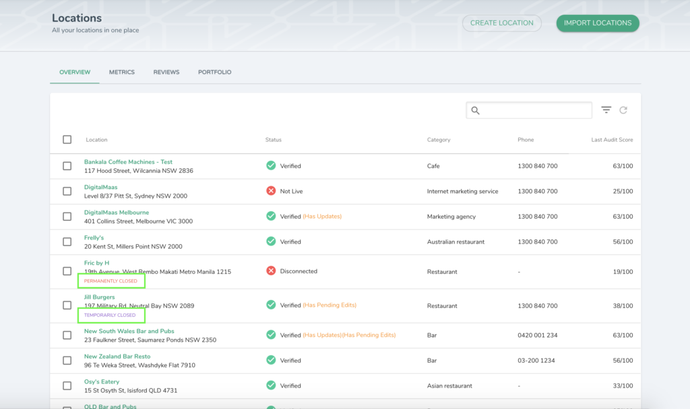The width and height of the screenshot is (690, 409).
Task: Select the DigitalMaas Sydney row checkbox
Action: click(x=67, y=191)
